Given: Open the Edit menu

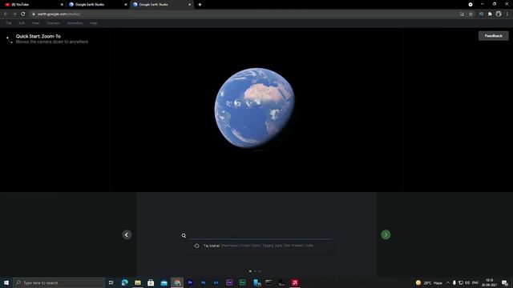Looking at the screenshot, I should click(x=22, y=23).
